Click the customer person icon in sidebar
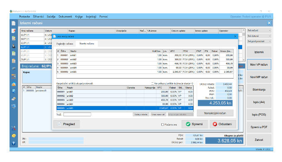282x162 pixels. [x=14, y=46]
